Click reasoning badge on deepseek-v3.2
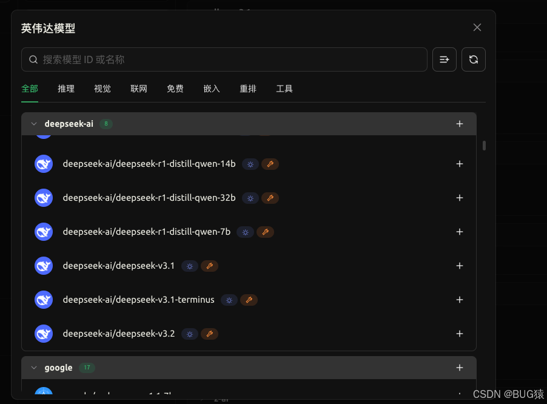This screenshot has width=547, height=404. coord(190,334)
